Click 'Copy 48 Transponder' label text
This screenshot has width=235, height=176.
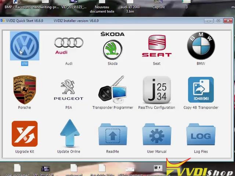click(x=201, y=107)
